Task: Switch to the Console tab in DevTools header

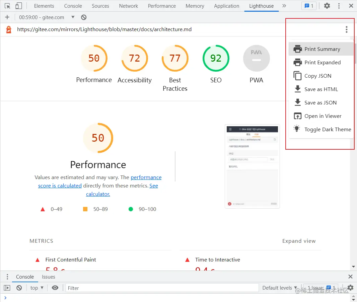Action: pos(73,6)
